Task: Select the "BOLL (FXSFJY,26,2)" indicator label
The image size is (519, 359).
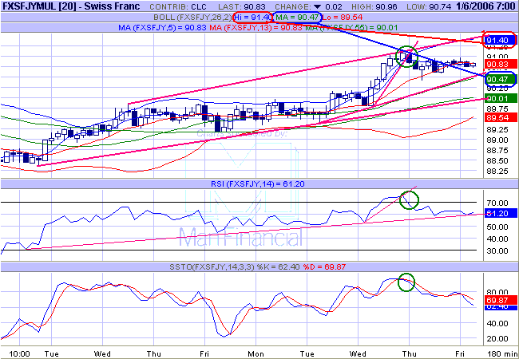Action: click(193, 18)
